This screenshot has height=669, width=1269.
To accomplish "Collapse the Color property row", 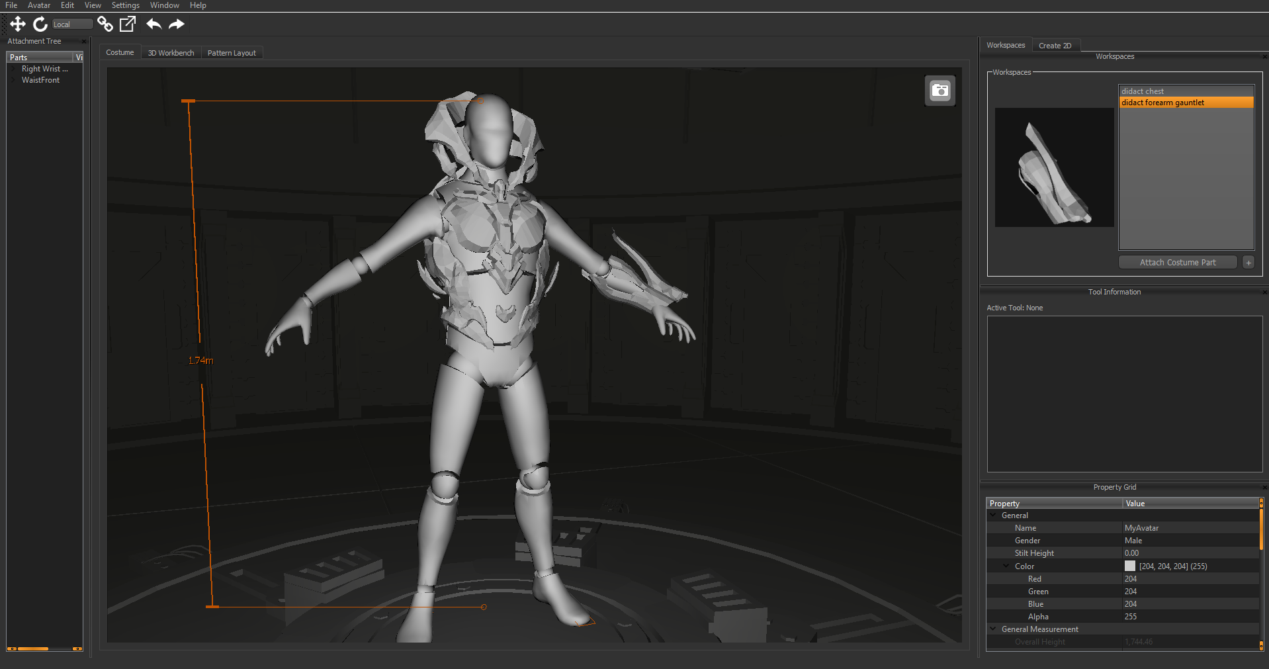I will (1006, 566).
